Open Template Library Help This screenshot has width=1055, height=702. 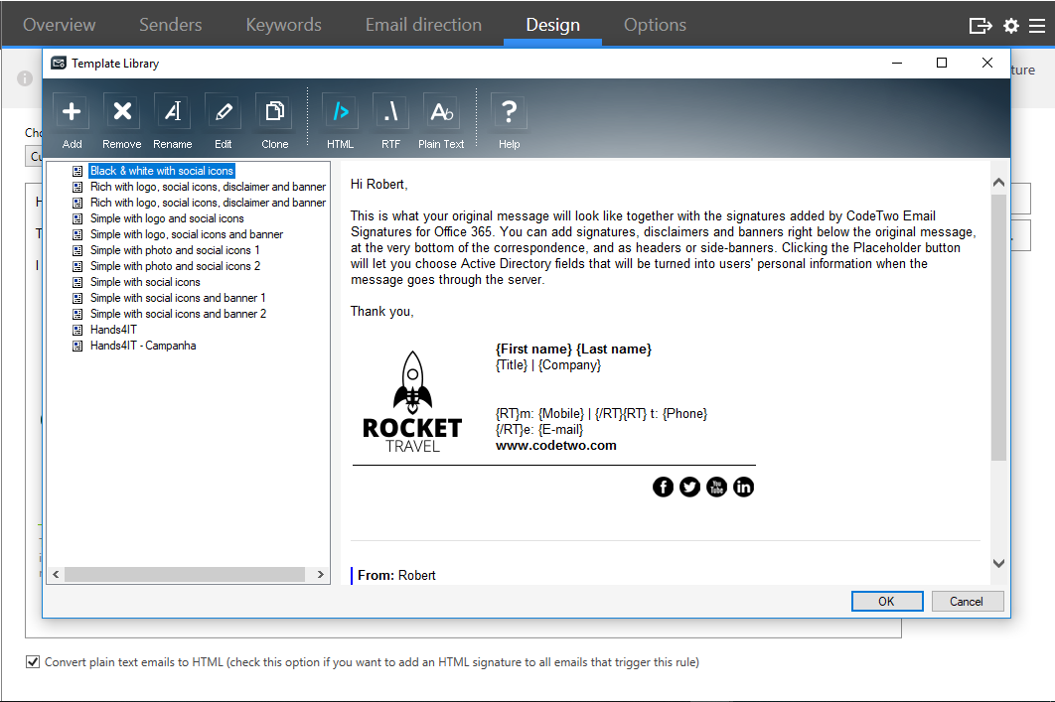click(510, 111)
